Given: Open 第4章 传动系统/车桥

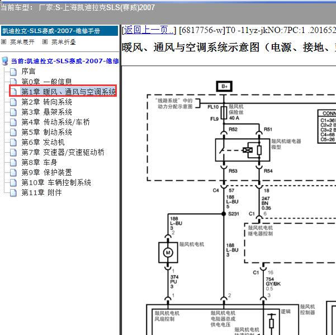Looking at the screenshot, I should click(x=55, y=122).
